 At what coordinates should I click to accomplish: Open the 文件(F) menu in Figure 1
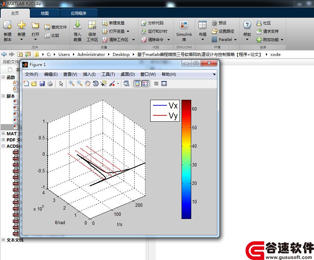(31, 74)
